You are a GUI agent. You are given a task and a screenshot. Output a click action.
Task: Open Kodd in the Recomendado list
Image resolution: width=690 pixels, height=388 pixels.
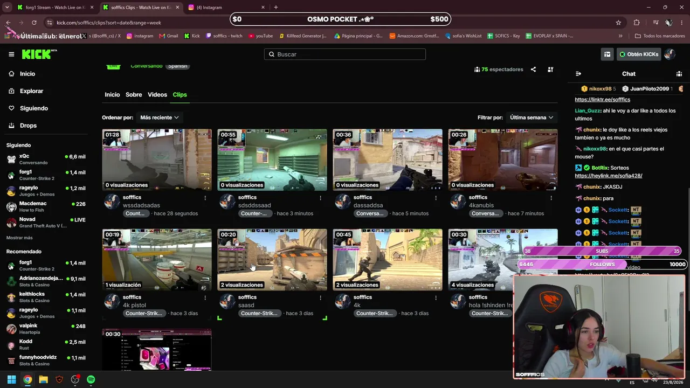(x=46, y=344)
